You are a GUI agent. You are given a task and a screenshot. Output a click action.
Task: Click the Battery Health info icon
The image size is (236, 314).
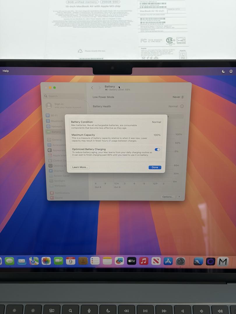pyautogui.click(x=182, y=106)
